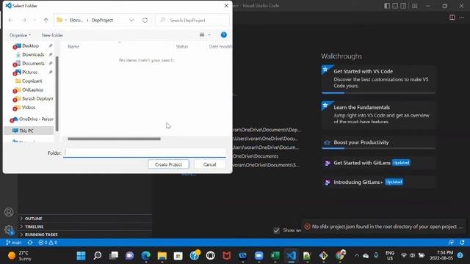Select Cognizant folder in navigation pane
This screenshot has width=470, height=264.
pos(32,81)
